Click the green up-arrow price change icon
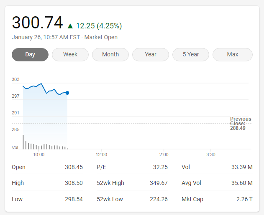264x215 pixels. [70, 26]
